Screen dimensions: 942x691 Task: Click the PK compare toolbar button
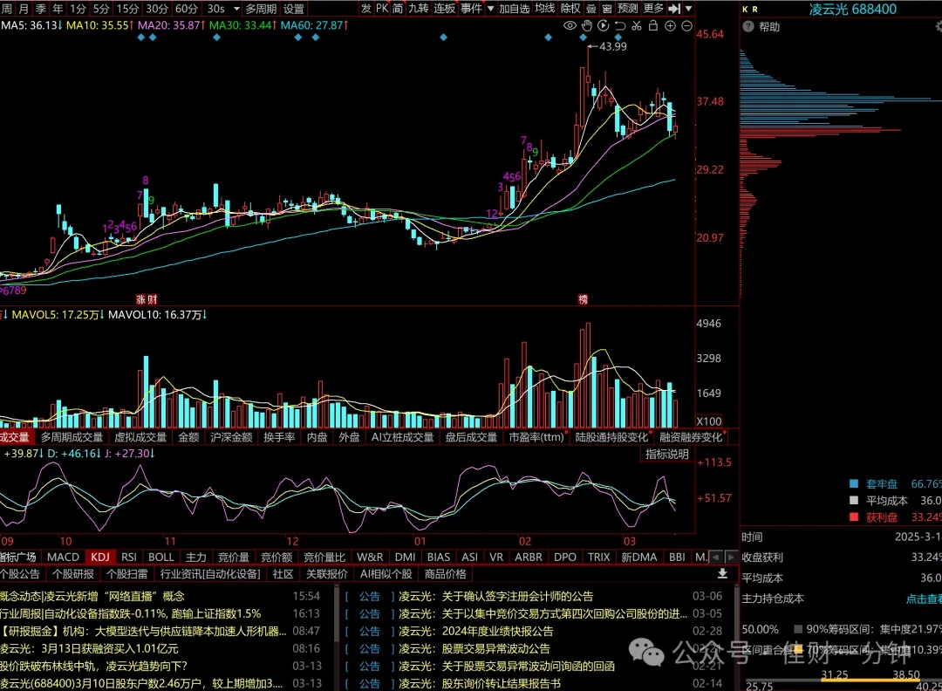(382, 9)
